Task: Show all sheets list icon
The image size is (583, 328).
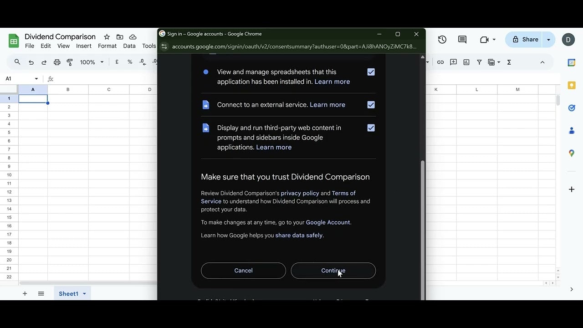Action: [41, 294]
